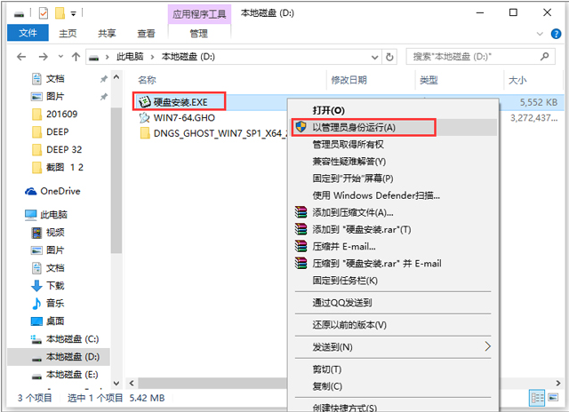Open the 管理 ribbon tab
The width and height of the screenshot is (569, 412).
tap(199, 34)
